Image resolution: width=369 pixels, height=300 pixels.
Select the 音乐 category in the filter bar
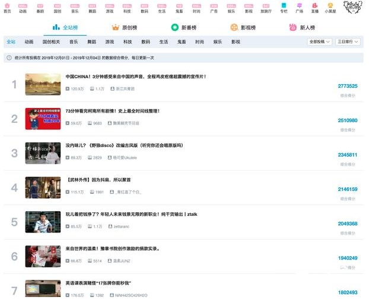tap(74, 42)
